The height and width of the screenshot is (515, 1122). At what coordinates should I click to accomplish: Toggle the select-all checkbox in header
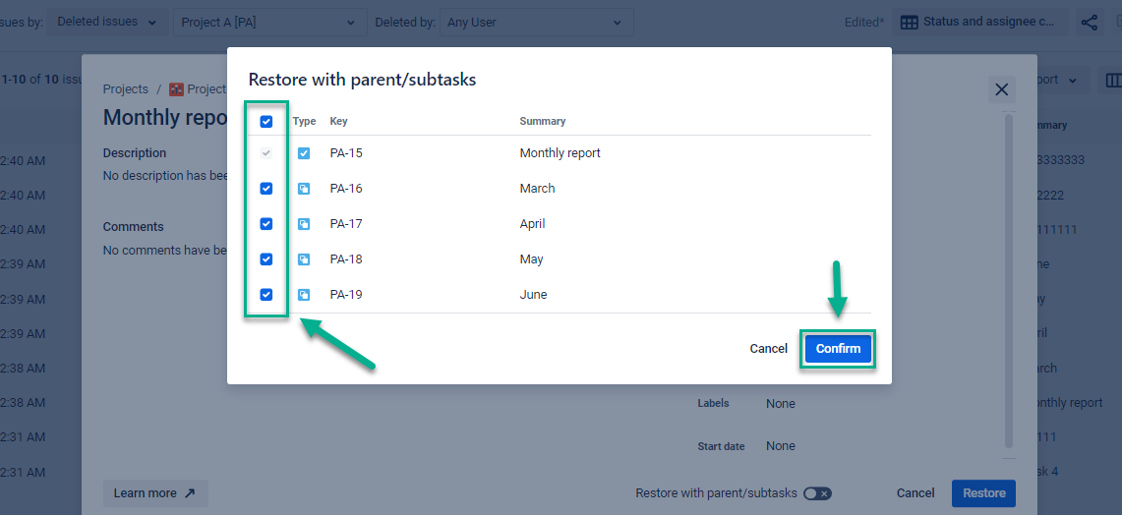pos(266,122)
